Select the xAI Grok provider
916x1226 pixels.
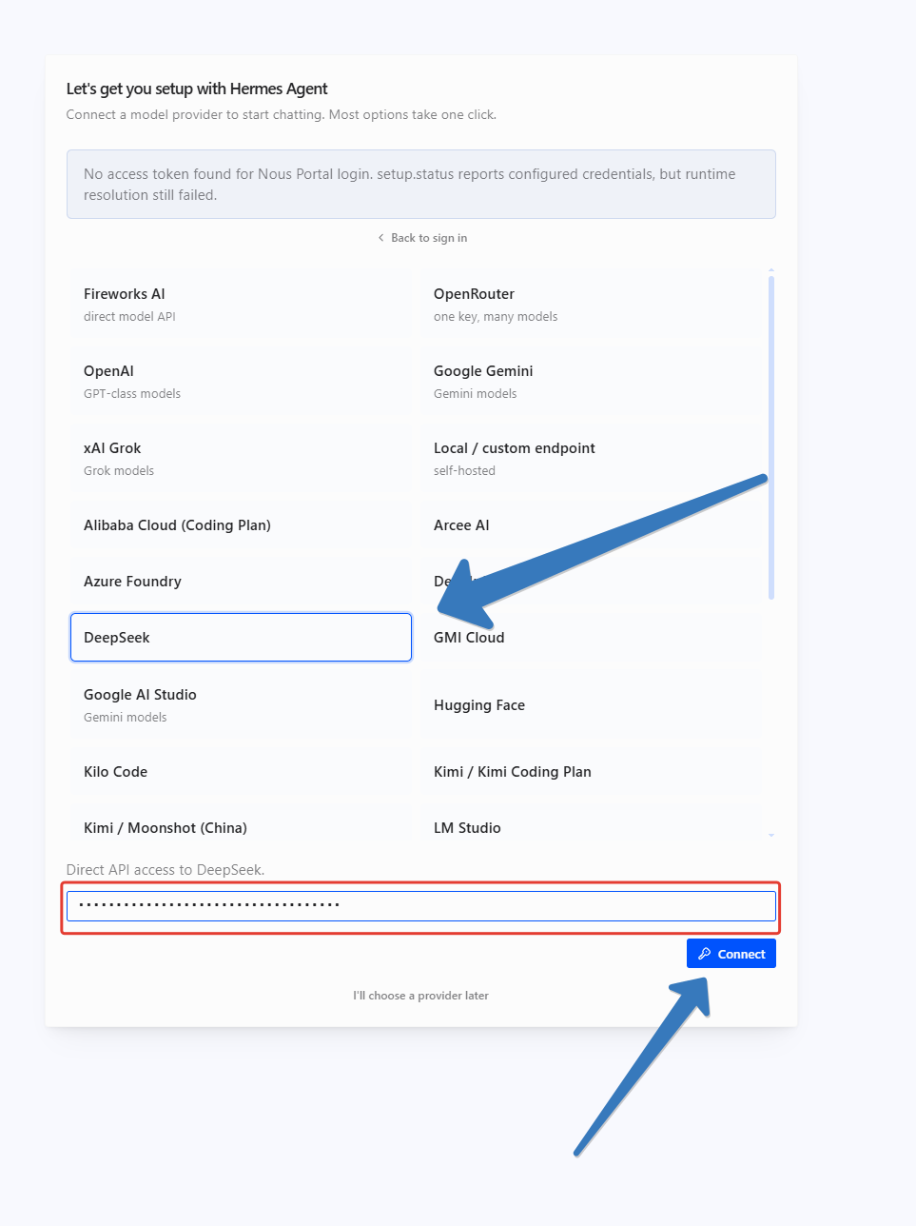pyautogui.click(x=241, y=459)
